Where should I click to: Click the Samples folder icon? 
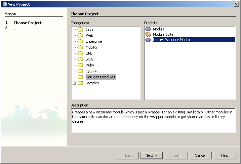(80, 83)
